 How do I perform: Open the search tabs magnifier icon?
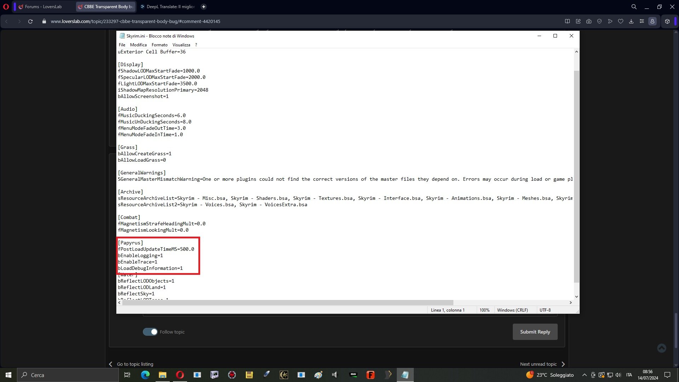pos(634,7)
